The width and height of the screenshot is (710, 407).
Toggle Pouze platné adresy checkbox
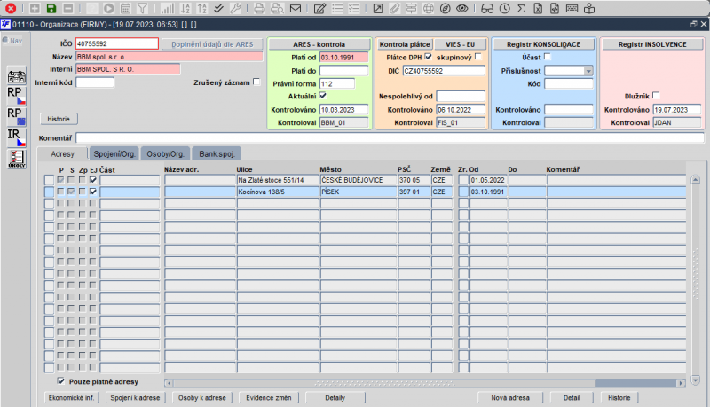click(61, 381)
